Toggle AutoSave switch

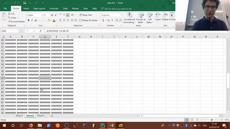coord(17,3)
